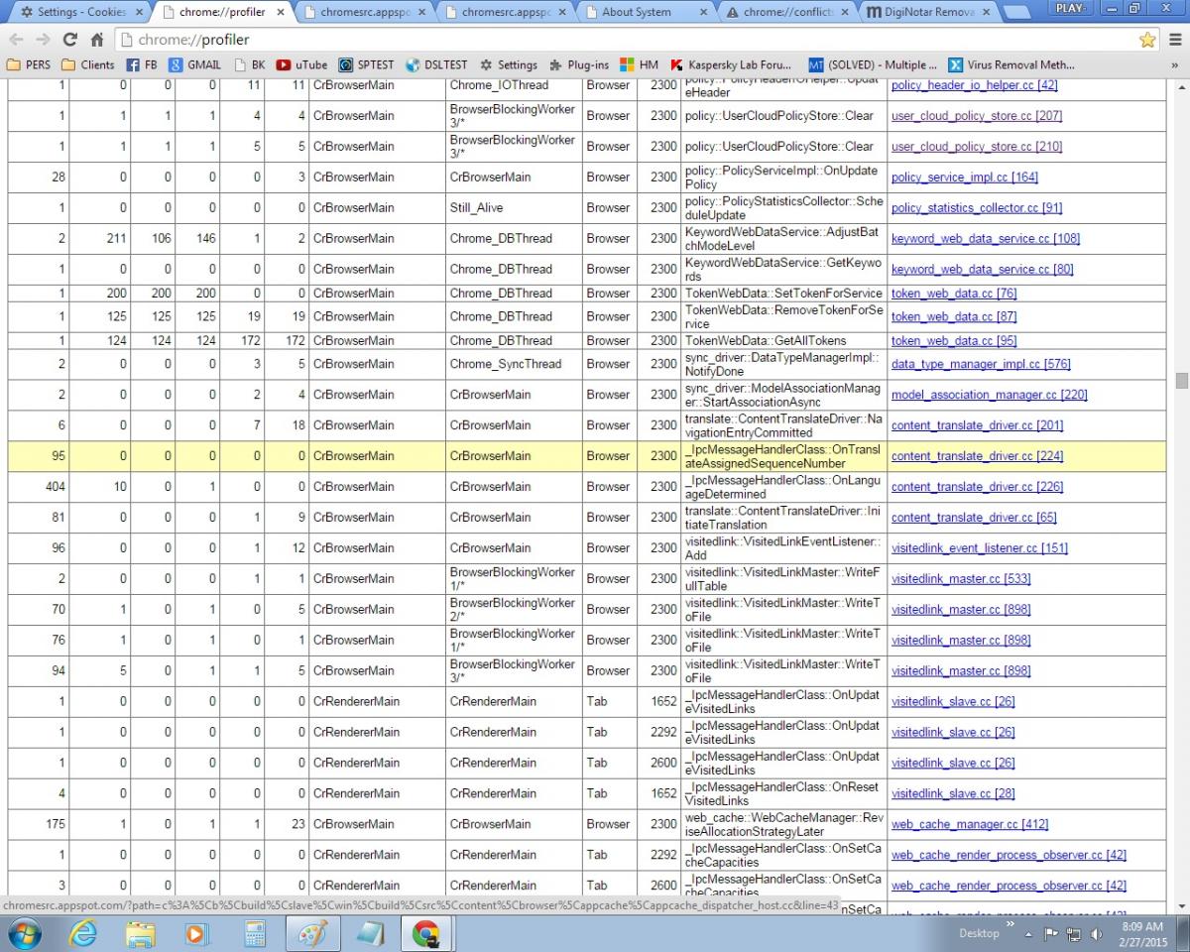Open policy_service_impl.cc [164] link

[965, 178]
